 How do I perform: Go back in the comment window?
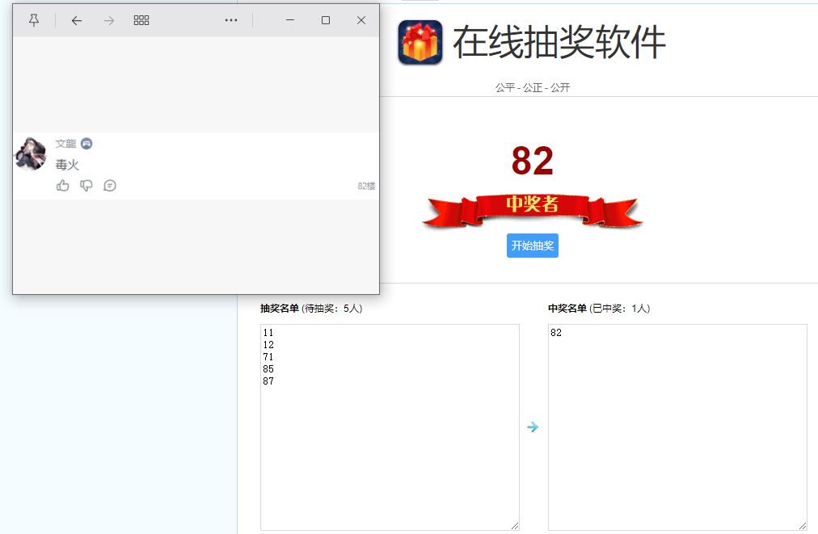tap(77, 20)
